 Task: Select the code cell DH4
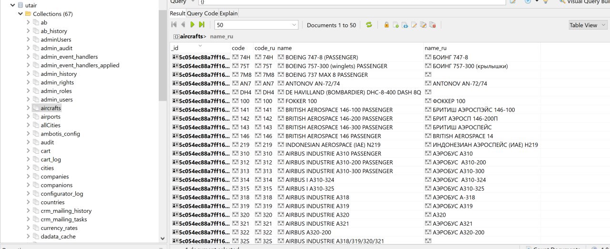242,93
